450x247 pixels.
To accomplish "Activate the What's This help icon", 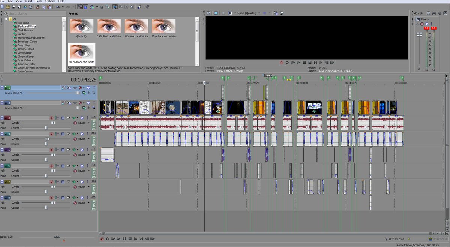I will coord(147,7).
